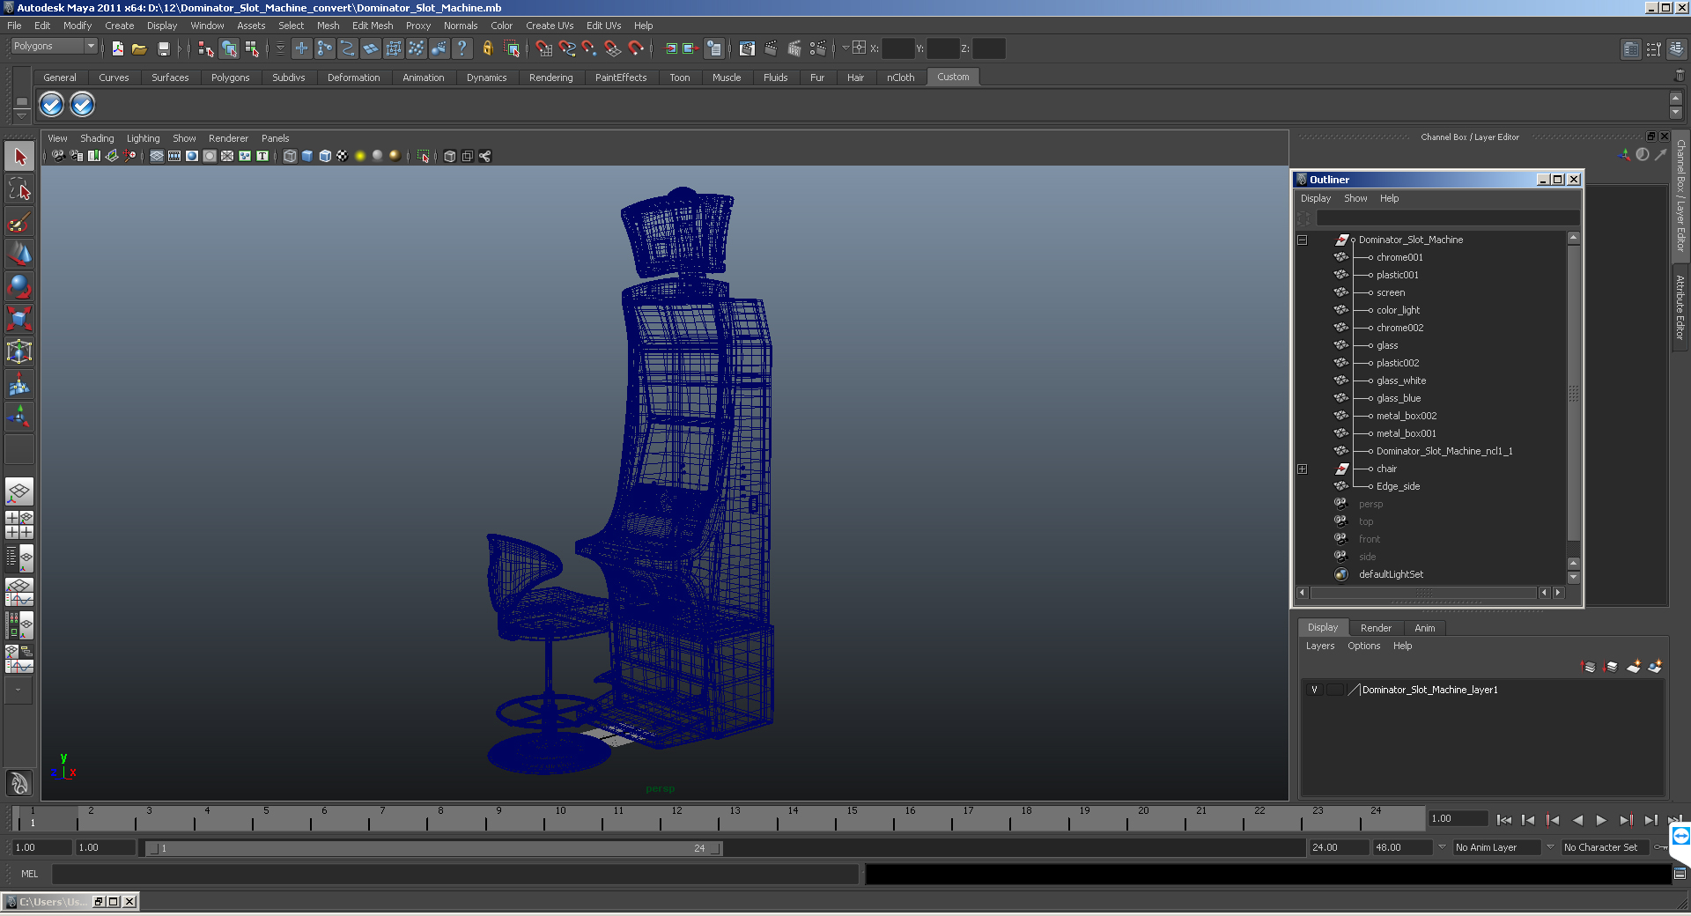Click the Save Scene disk icon
Screen dimensions: 1691x916
pyautogui.click(x=163, y=48)
